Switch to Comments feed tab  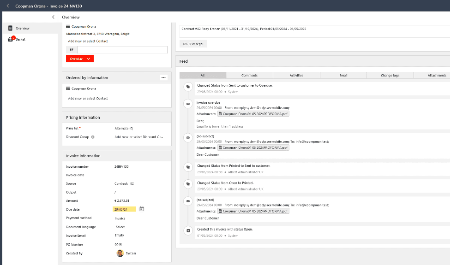[x=249, y=75]
